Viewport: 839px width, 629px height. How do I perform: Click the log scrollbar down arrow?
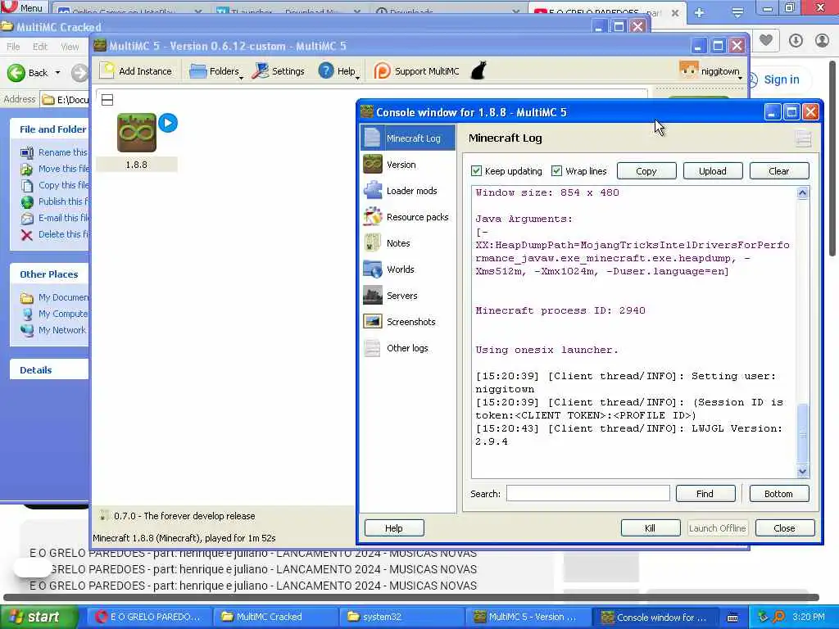click(x=802, y=471)
